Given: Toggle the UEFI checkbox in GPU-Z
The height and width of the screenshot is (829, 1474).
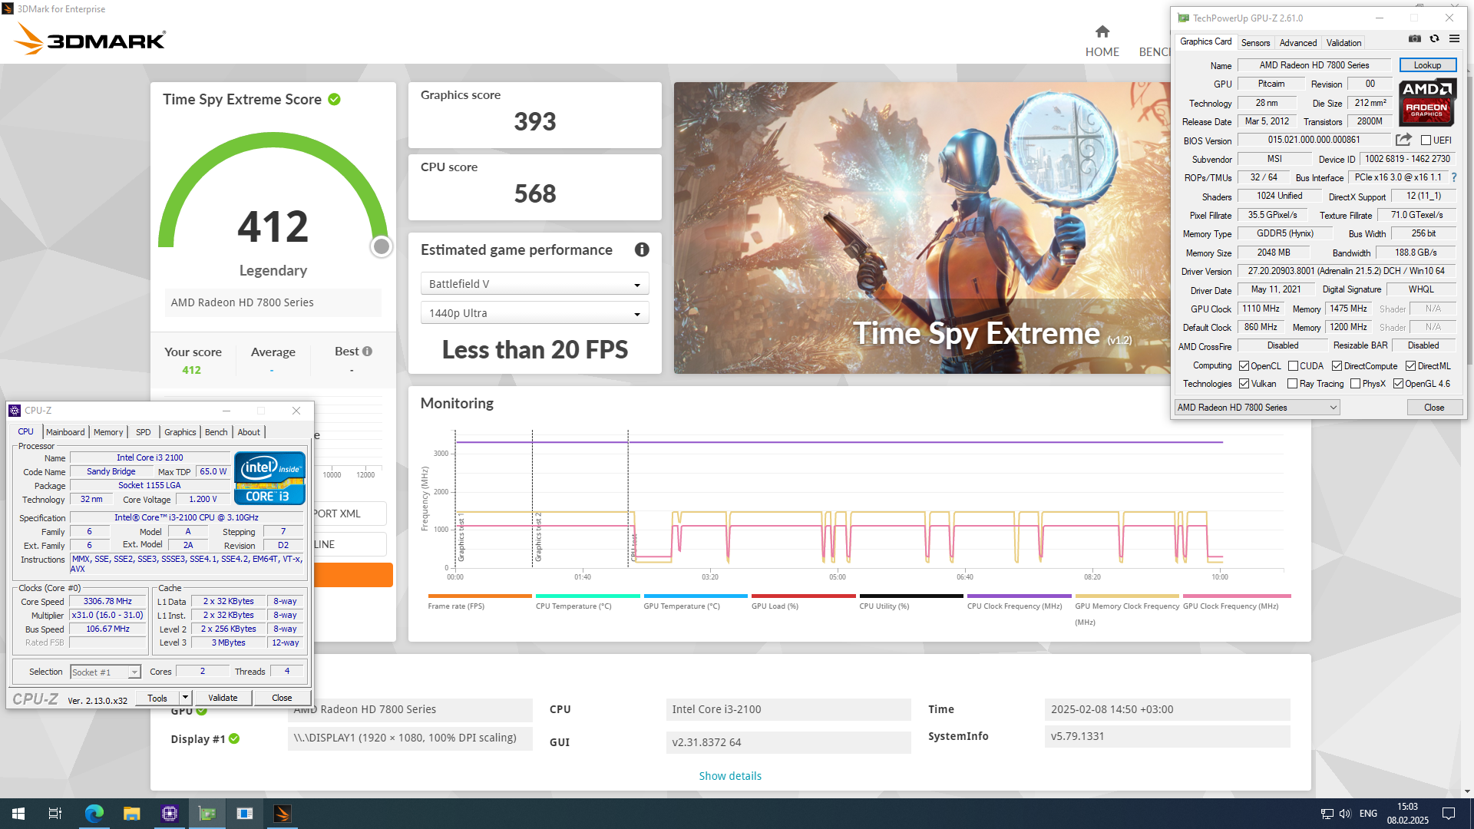Looking at the screenshot, I should click(1426, 140).
